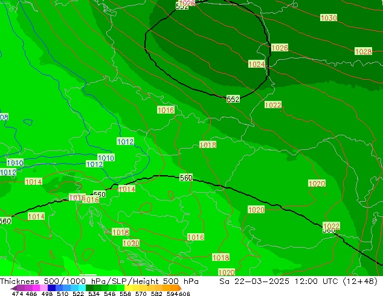This screenshot has width=383, height=296.
Task: Click the legend value 558
Action: [125, 294]
